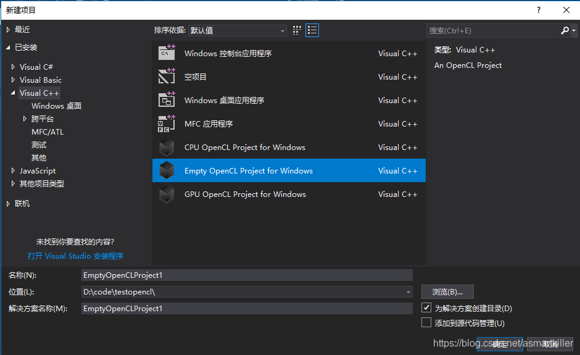Collapse the Visual C++ node arrow
Viewport: 580px width, 355px height.
pos(13,93)
